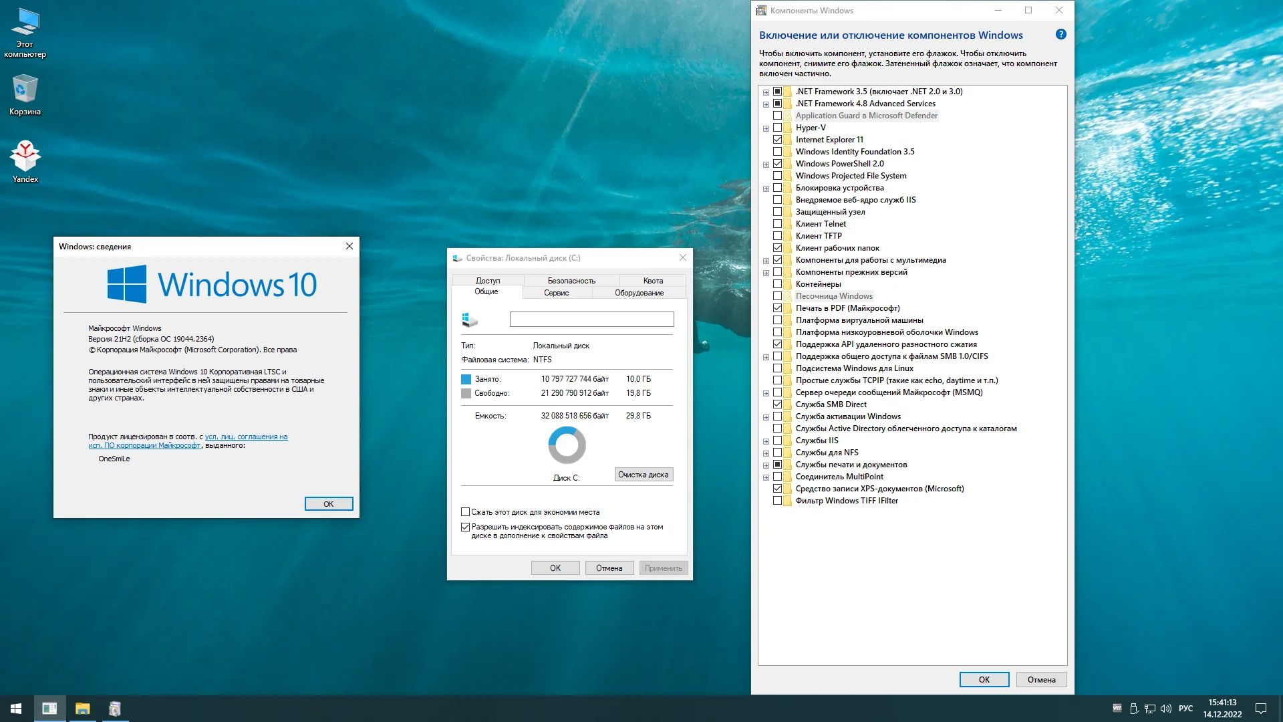Image resolution: width=1283 pixels, height=722 pixels.
Task: Open the Yandex desktop shortcut icon
Action: click(x=25, y=158)
